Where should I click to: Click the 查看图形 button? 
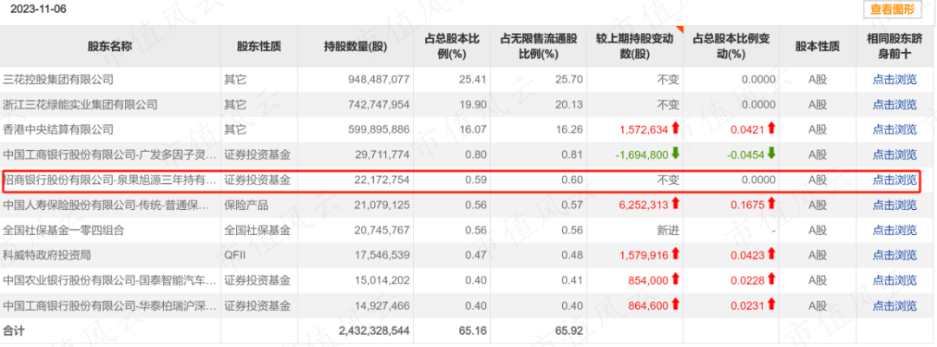click(892, 9)
